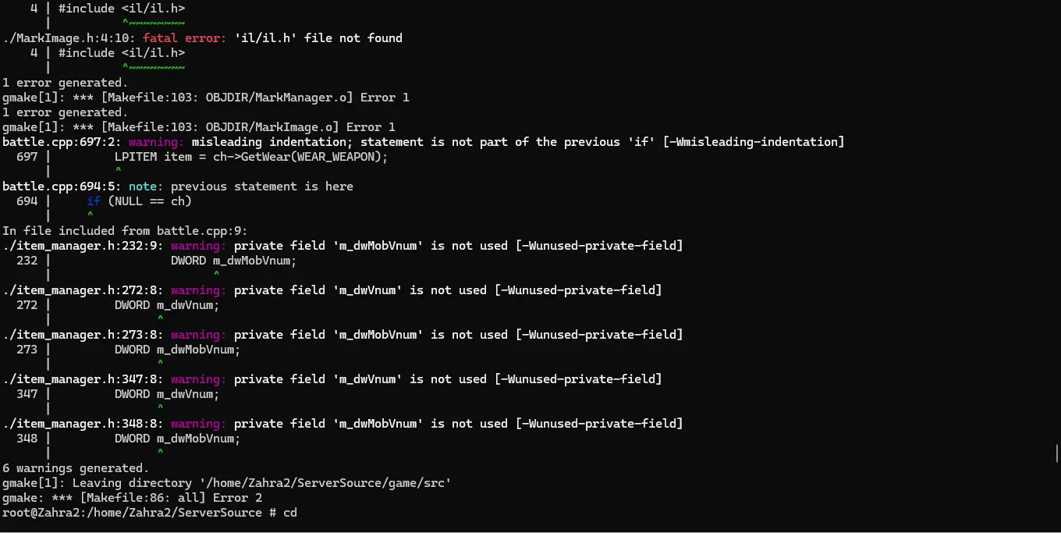Open the './item_manager.h:348:8' warning reference
The width and height of the screenshot is (1061, 533).
[x=83, y=424]
